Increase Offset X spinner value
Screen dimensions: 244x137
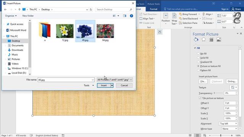click(236, 102)
